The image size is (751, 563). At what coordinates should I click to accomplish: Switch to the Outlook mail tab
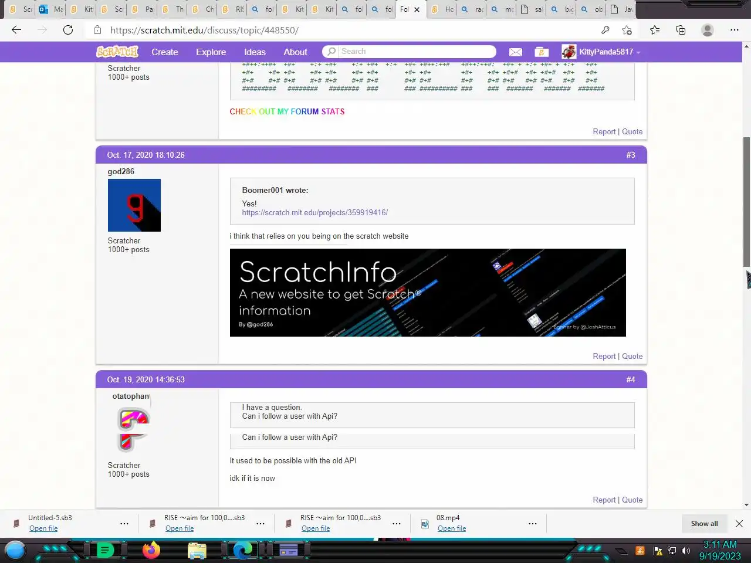tap(50, 9)
